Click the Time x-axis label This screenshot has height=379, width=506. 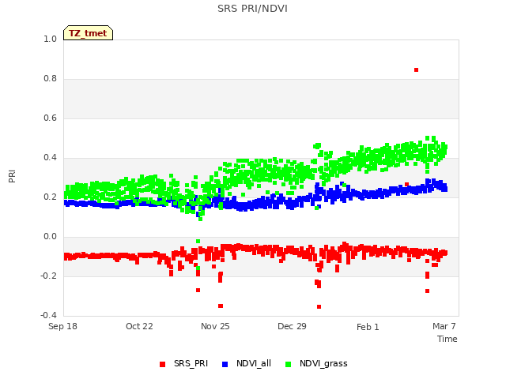[447, 339]
